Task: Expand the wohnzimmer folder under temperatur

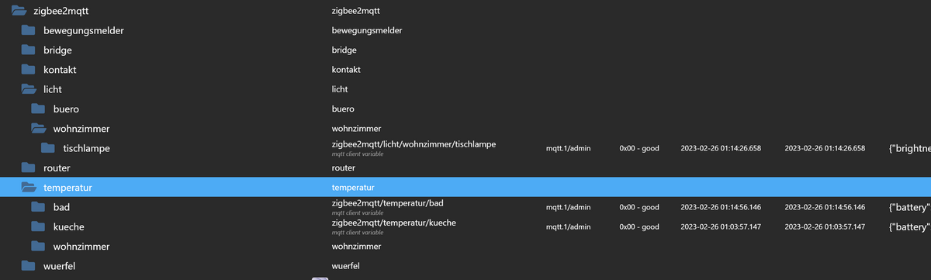Action: pos(38,246)
